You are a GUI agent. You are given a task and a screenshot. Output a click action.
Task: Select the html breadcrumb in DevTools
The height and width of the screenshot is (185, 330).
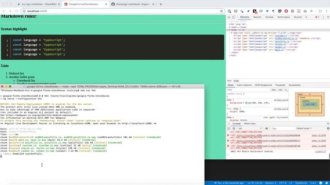(x=229, y=81)
